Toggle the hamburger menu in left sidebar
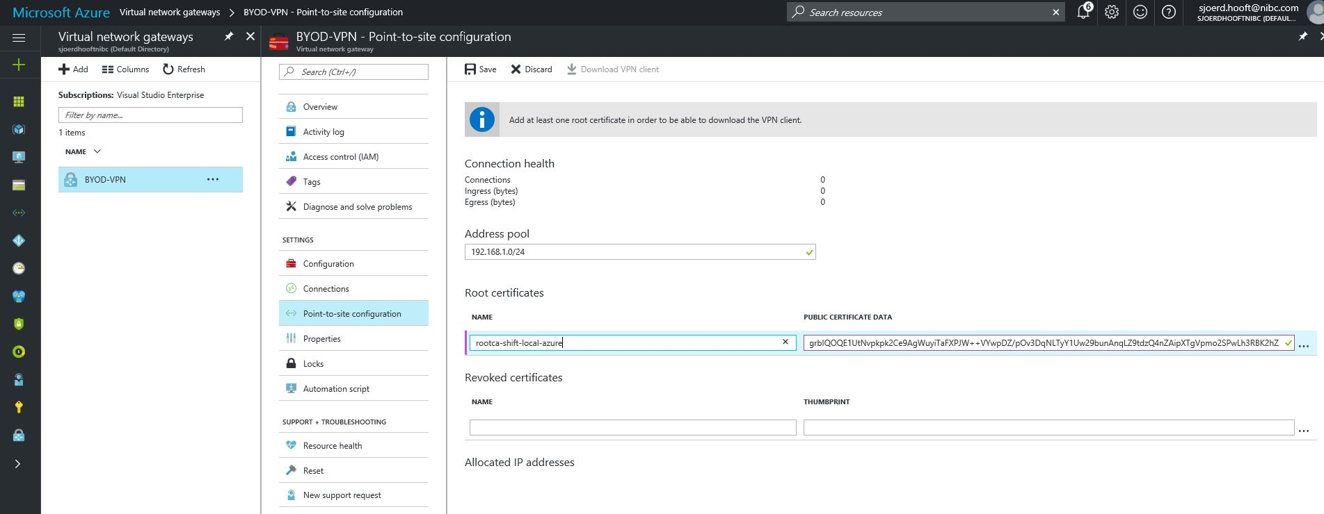 coord(19,38)
